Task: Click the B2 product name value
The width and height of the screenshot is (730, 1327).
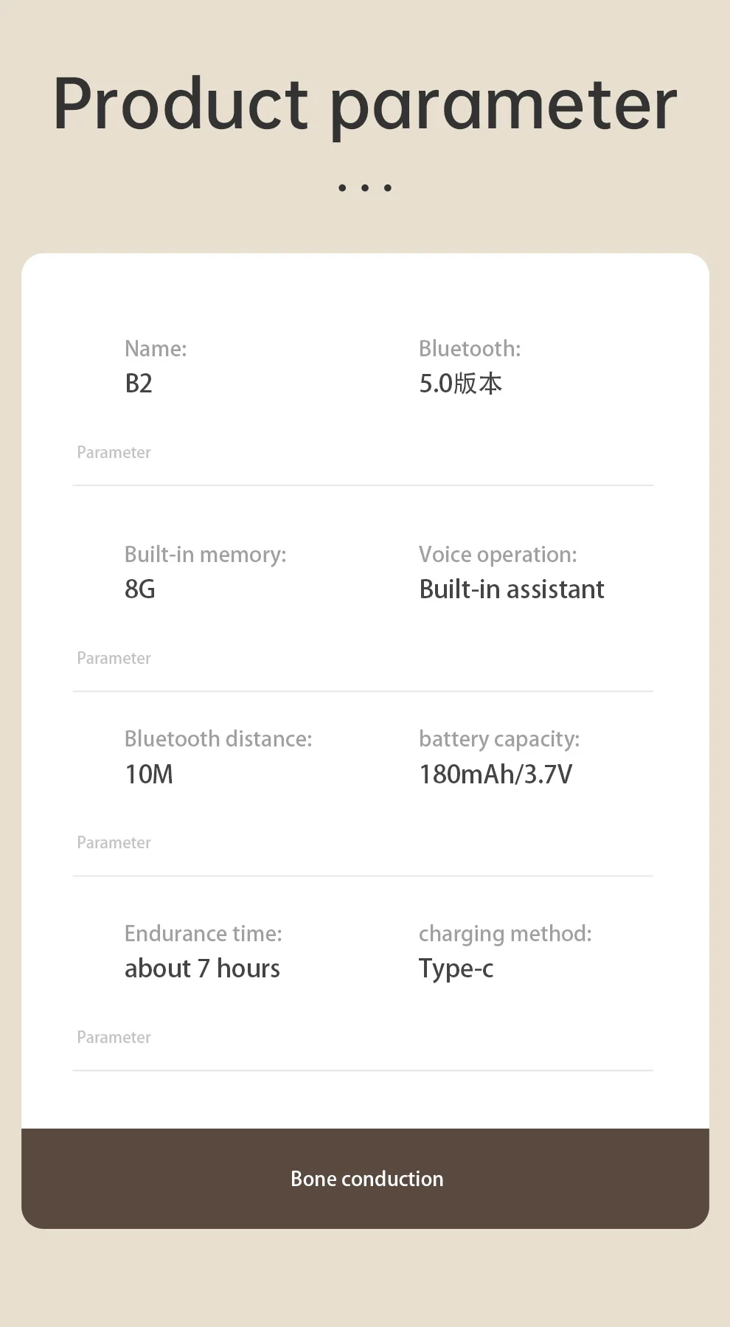Action: [x=139, y=384]
